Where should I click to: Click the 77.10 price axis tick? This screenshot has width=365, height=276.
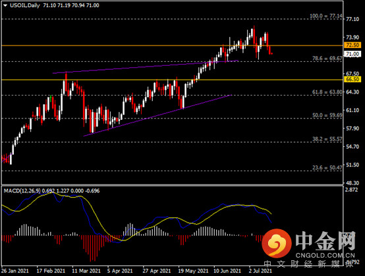pyautogui.click(x=352, y=19)
